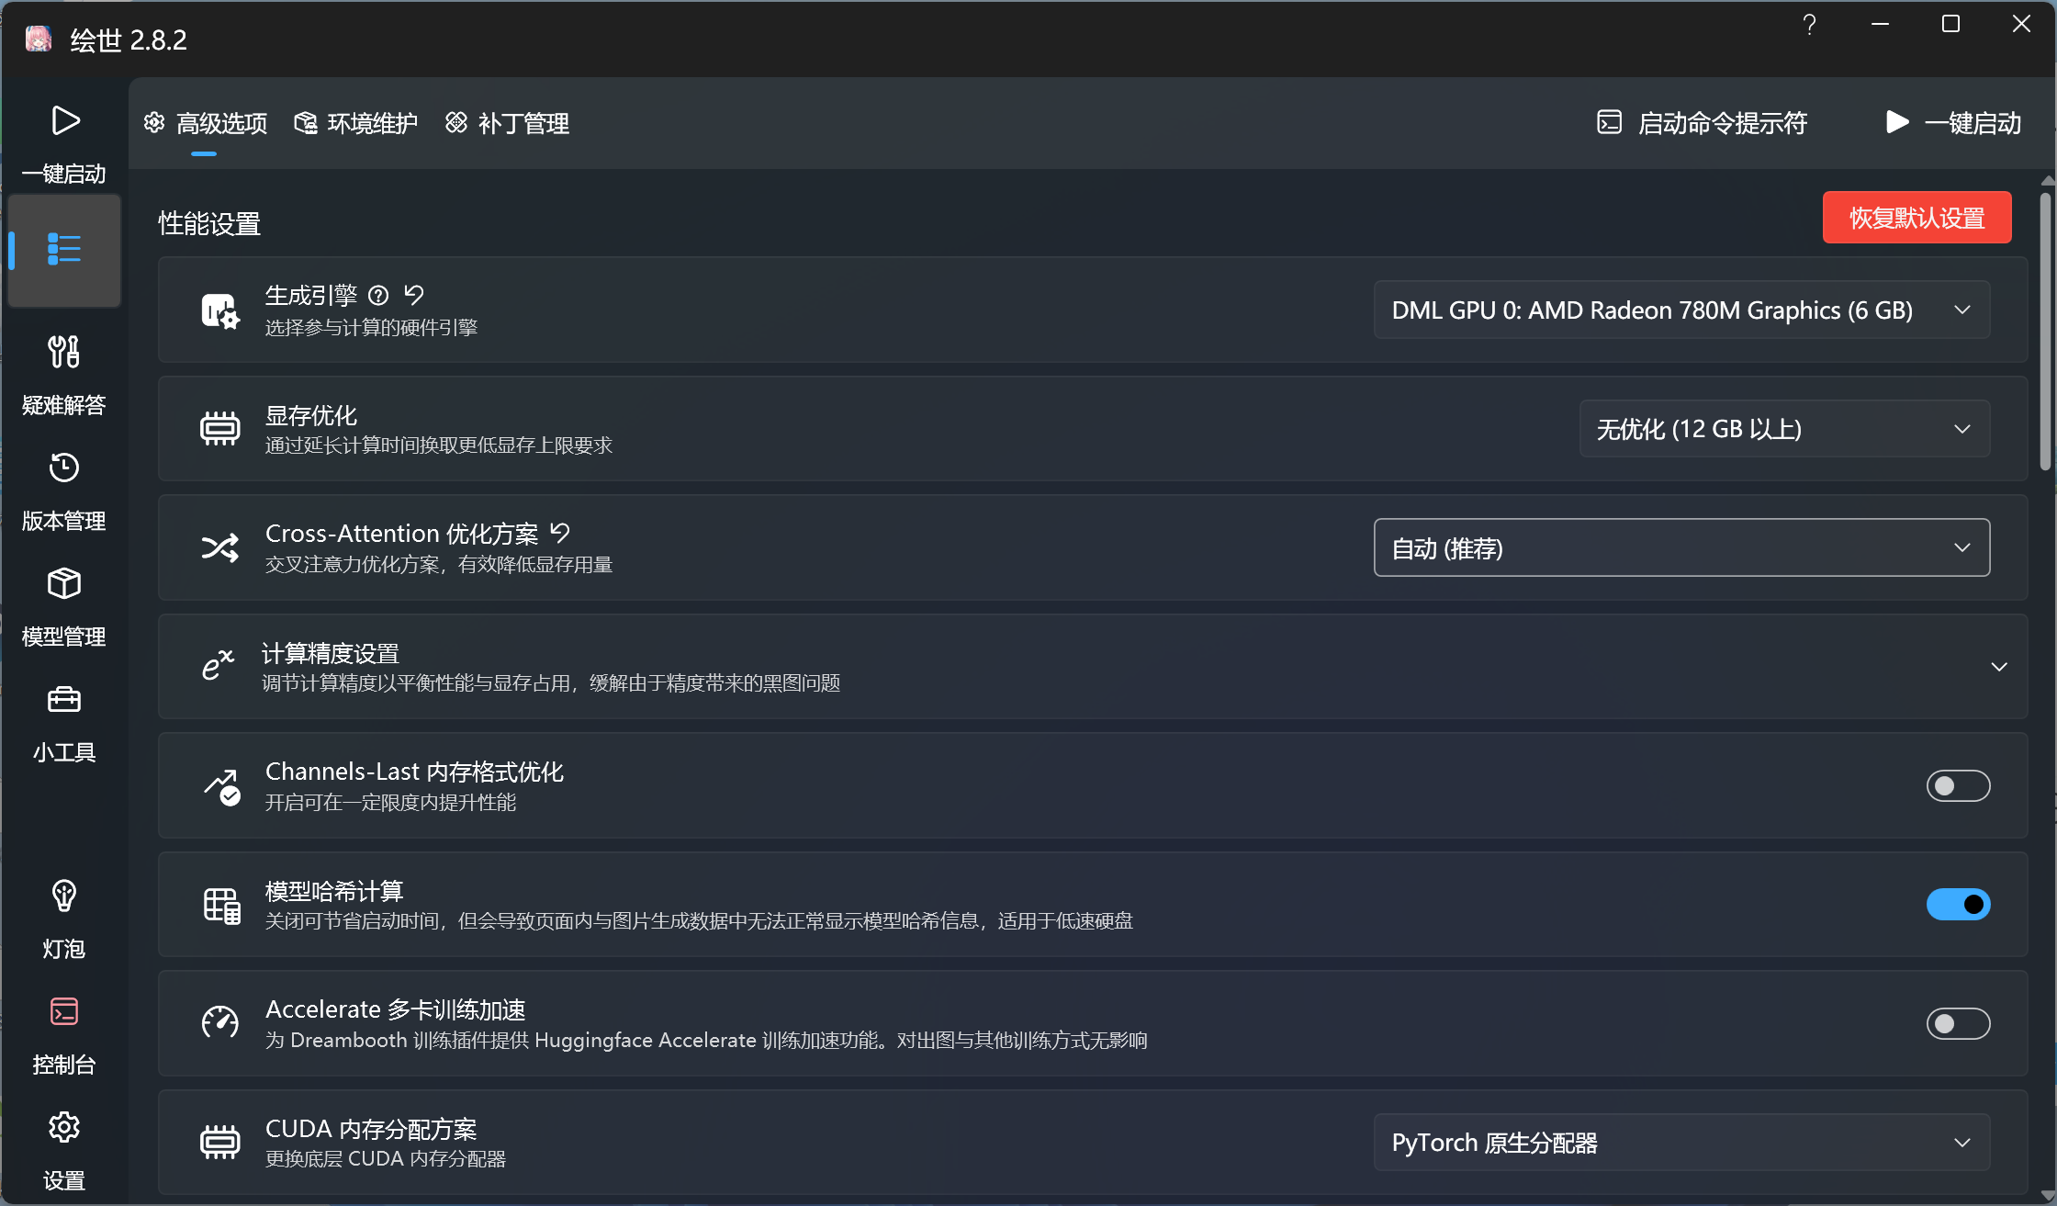Switch to the 环境维护 tab
Viewport: 2057px width, 1206px height.
pos(356,123)
